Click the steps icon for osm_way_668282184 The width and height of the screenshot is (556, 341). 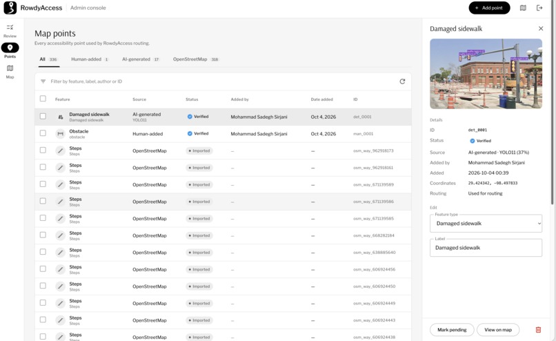tap(61, 235)
